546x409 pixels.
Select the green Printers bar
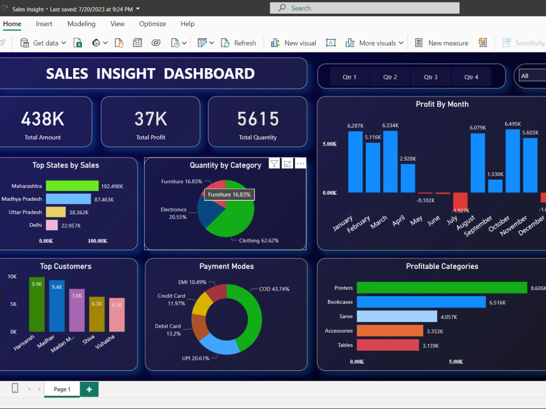point(442,287)
